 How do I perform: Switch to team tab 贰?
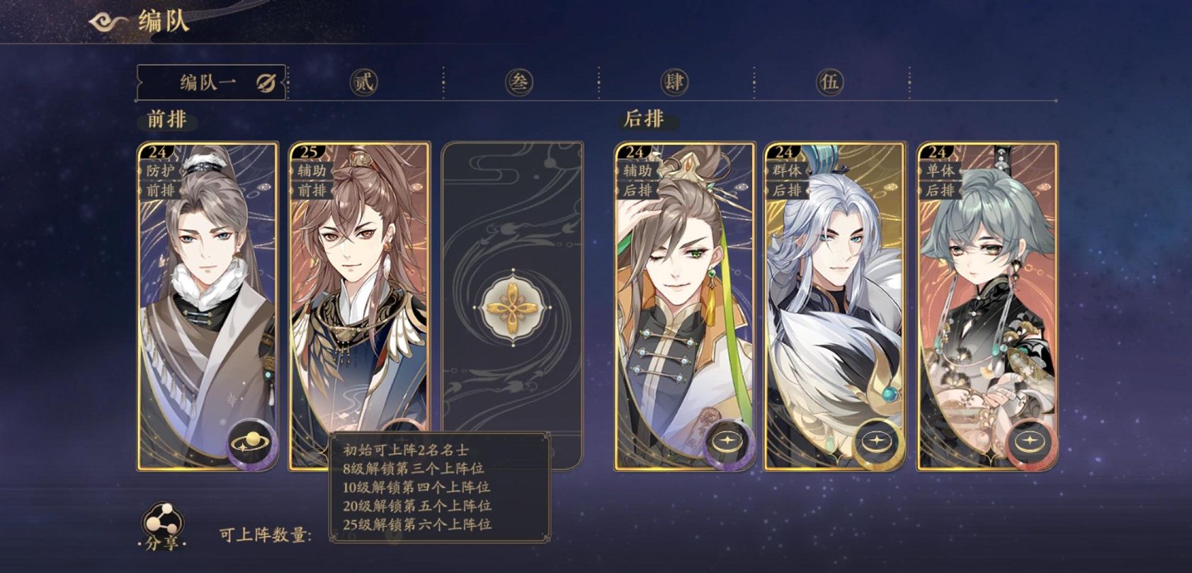tap(364, 83)
